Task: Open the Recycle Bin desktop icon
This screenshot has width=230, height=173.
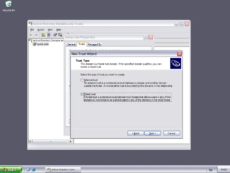Action: 9,6
